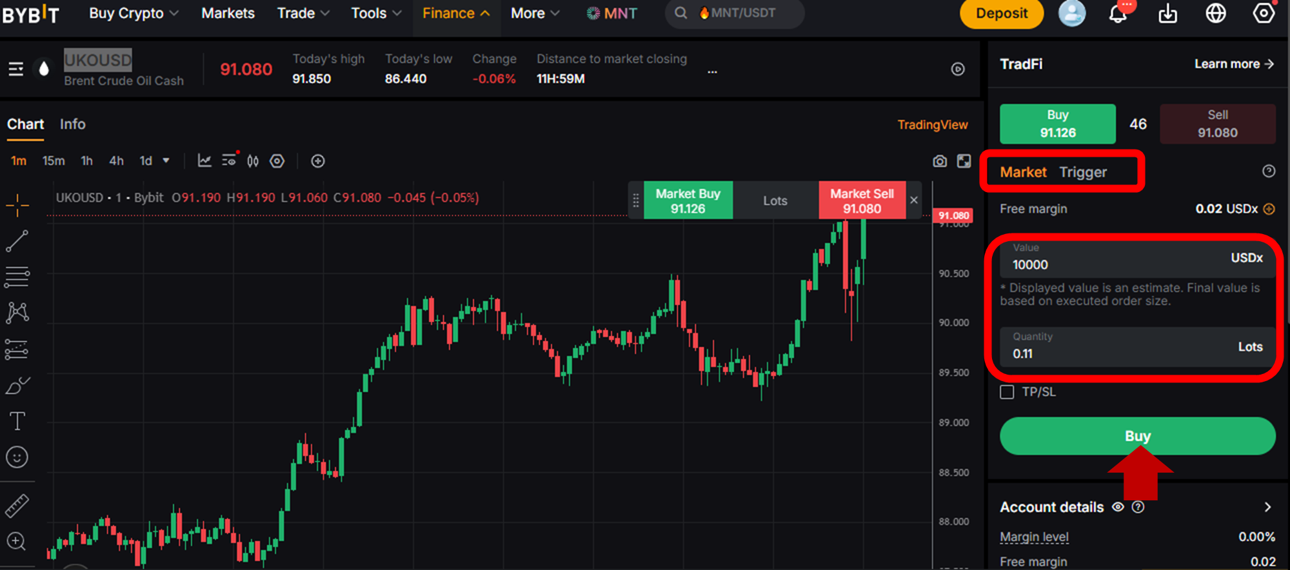Open the brush drawing tool
Image resolution: width=1290 pixels, height=570 pixels.
(x=17, y=386)
